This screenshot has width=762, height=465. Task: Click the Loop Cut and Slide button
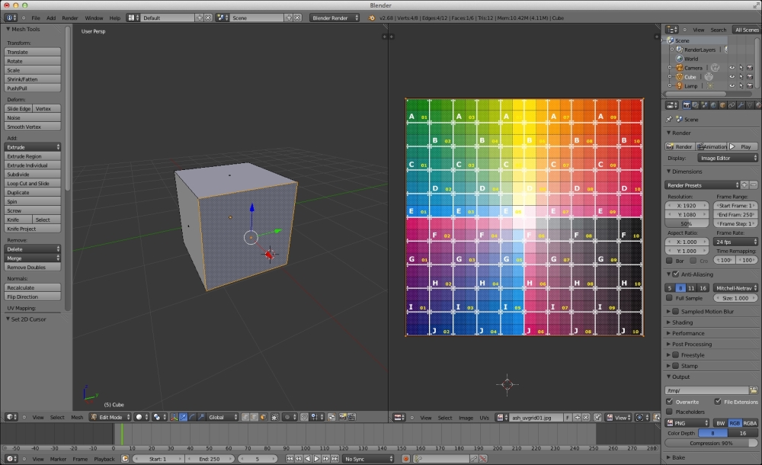coord(33,184)
